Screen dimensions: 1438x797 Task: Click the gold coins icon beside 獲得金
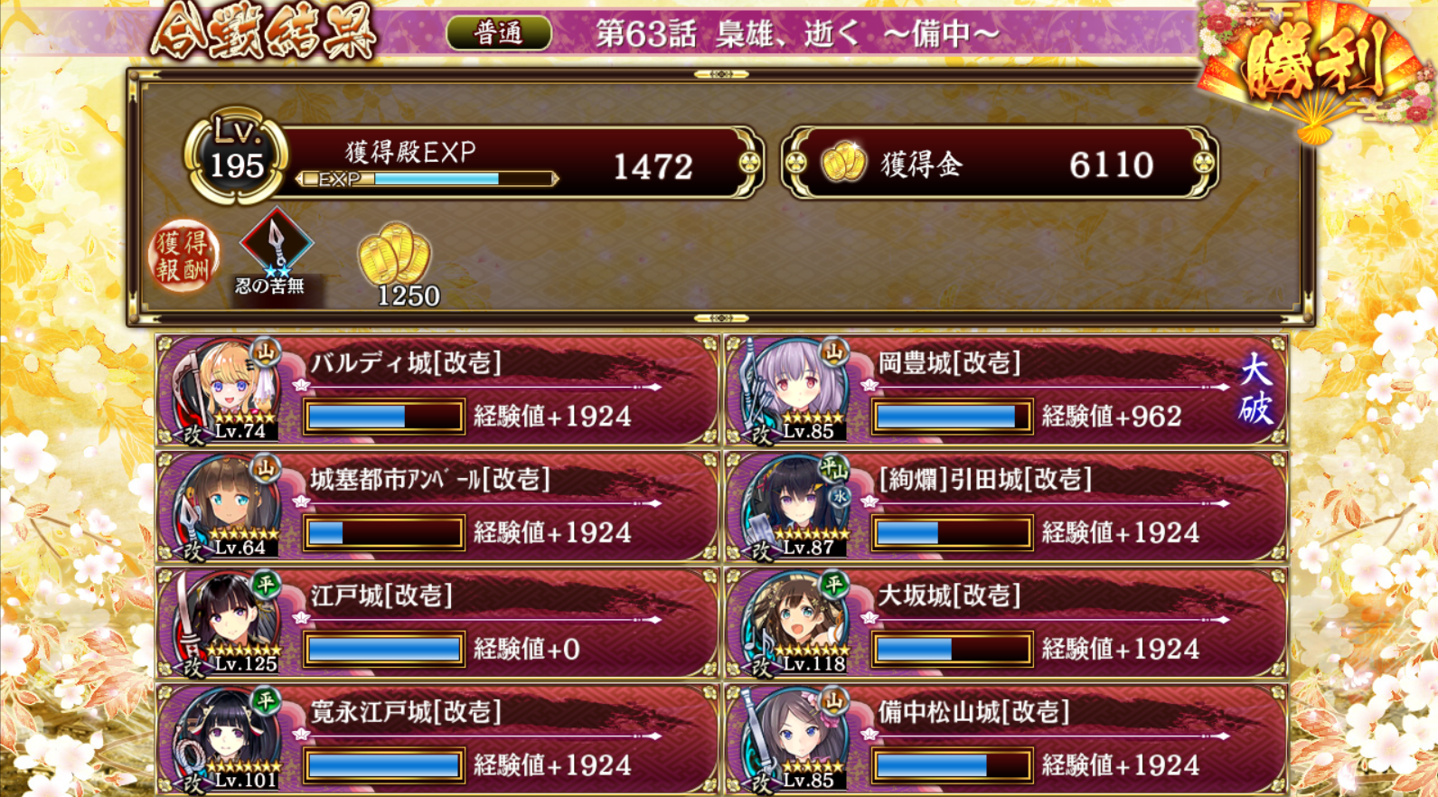[x=843, y=164]
